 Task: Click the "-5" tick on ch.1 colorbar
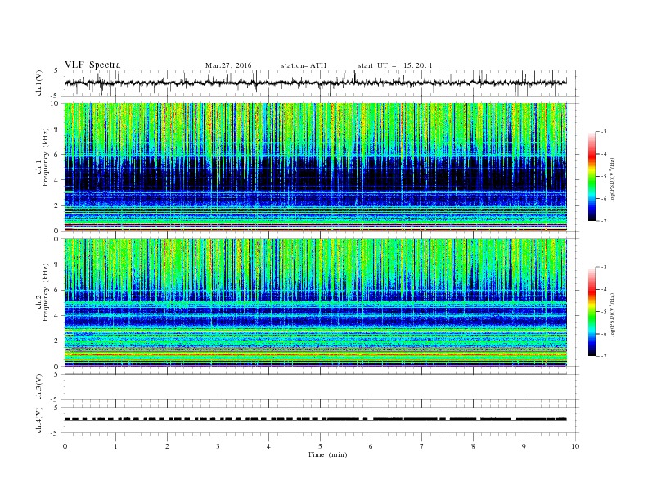click(604, 176)
